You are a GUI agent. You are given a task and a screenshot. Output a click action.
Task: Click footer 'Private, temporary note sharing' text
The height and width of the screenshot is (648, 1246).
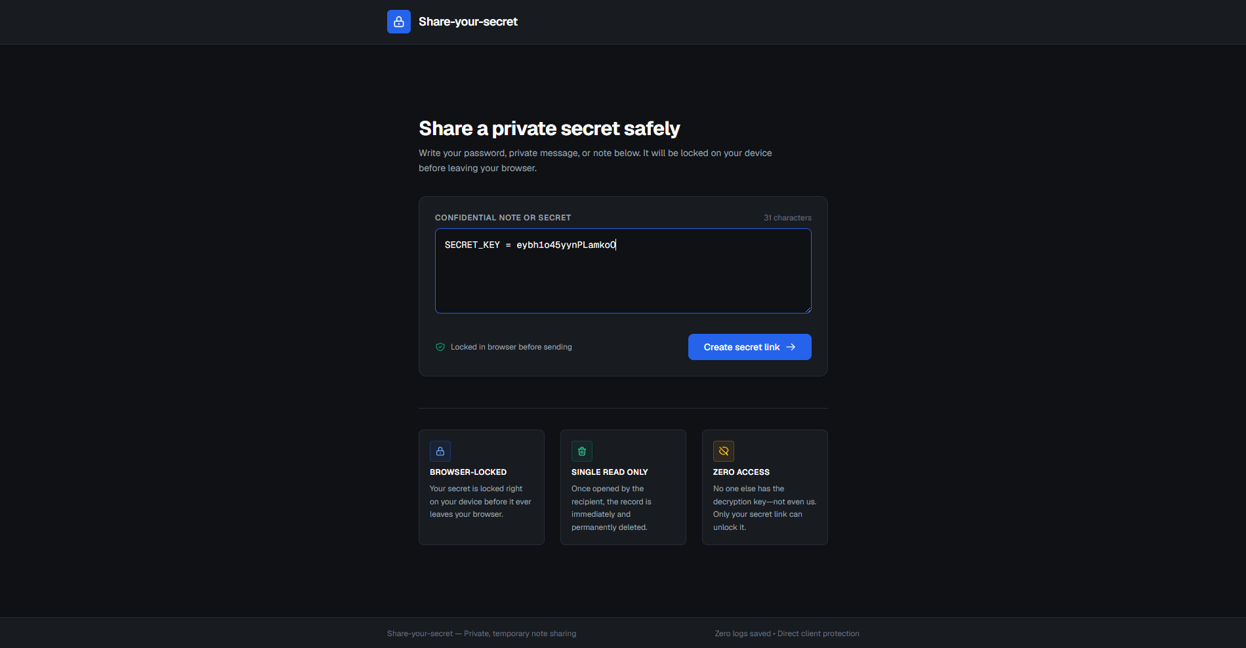520,634
